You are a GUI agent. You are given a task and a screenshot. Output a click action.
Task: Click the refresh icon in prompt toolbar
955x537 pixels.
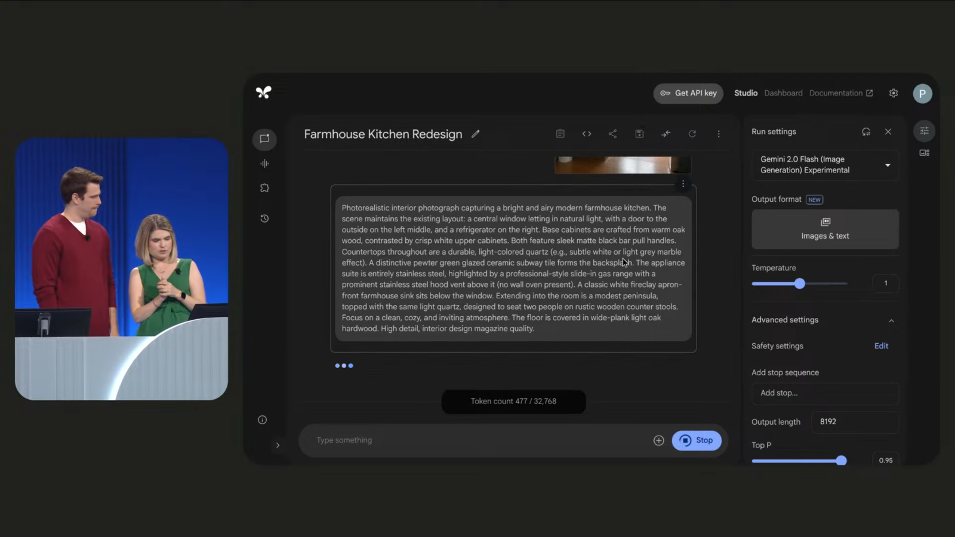click(x=692, y=134)
